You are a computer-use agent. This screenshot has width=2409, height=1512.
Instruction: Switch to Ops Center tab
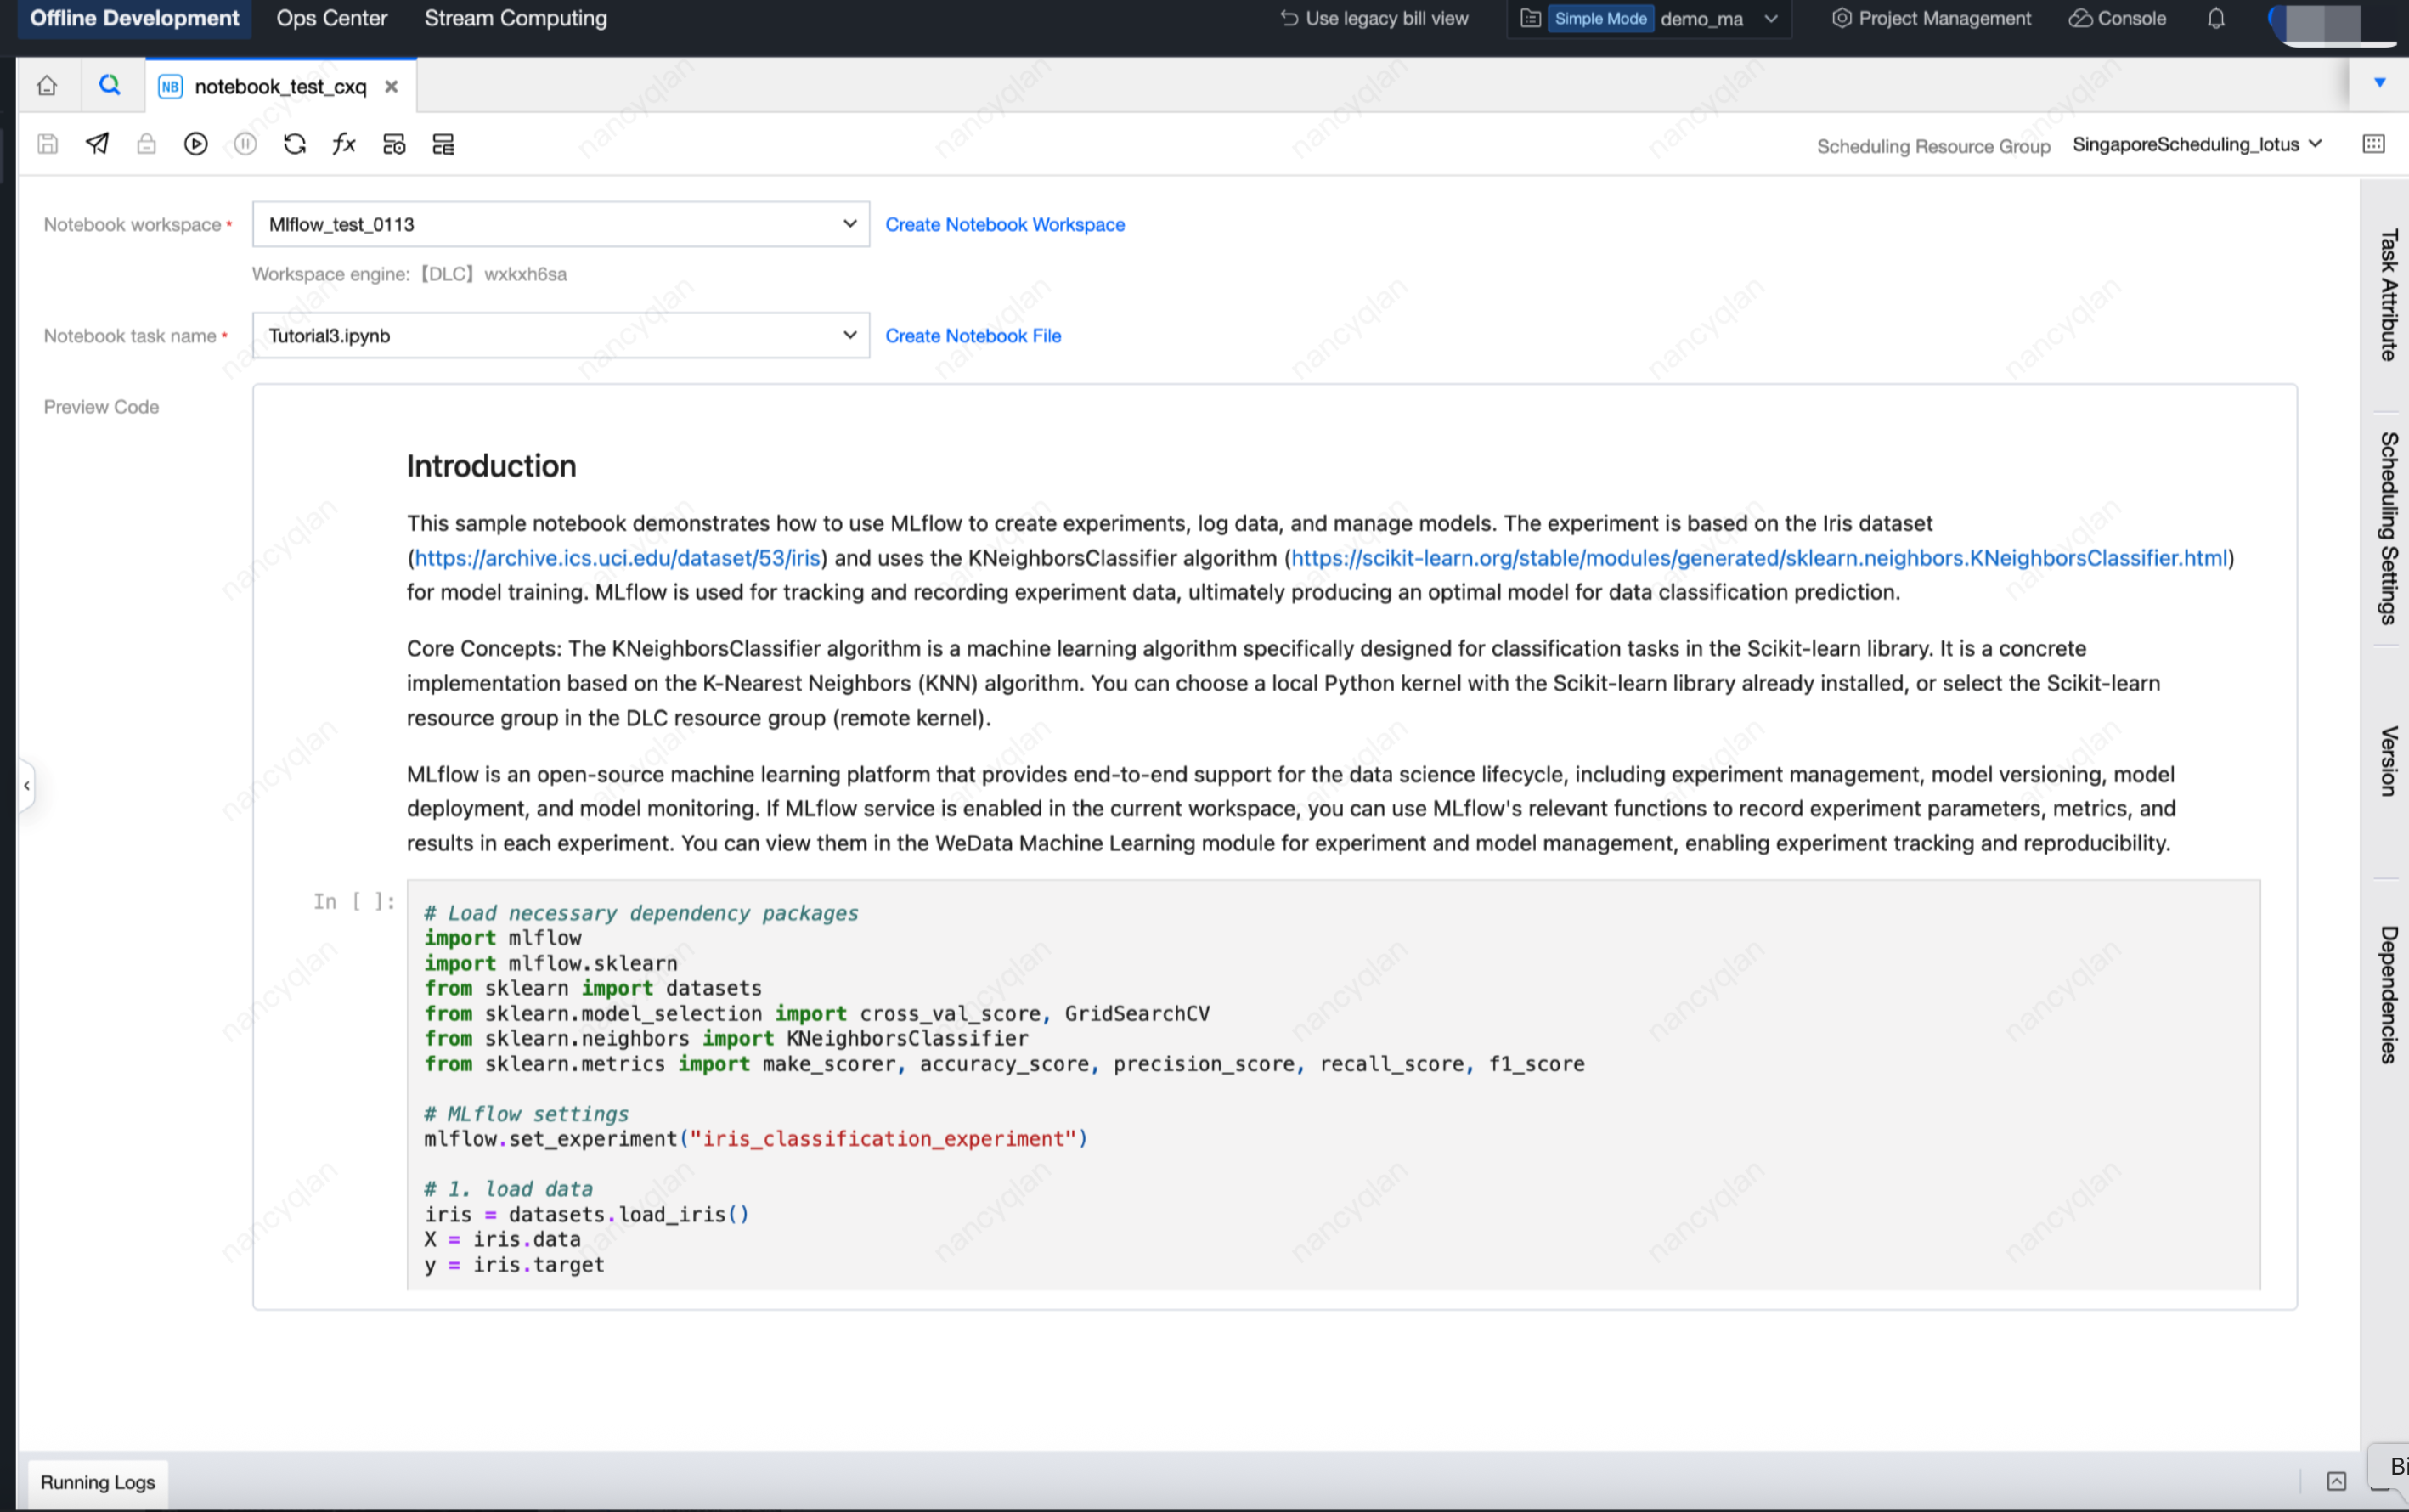coord(331,19)
